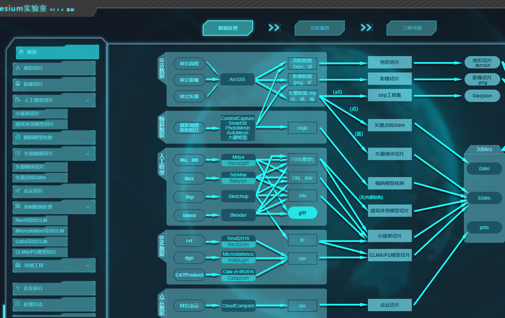Switch to the 三维可视 step tab
The width and height of the screenshot is (505, 318).
point(411,28)
